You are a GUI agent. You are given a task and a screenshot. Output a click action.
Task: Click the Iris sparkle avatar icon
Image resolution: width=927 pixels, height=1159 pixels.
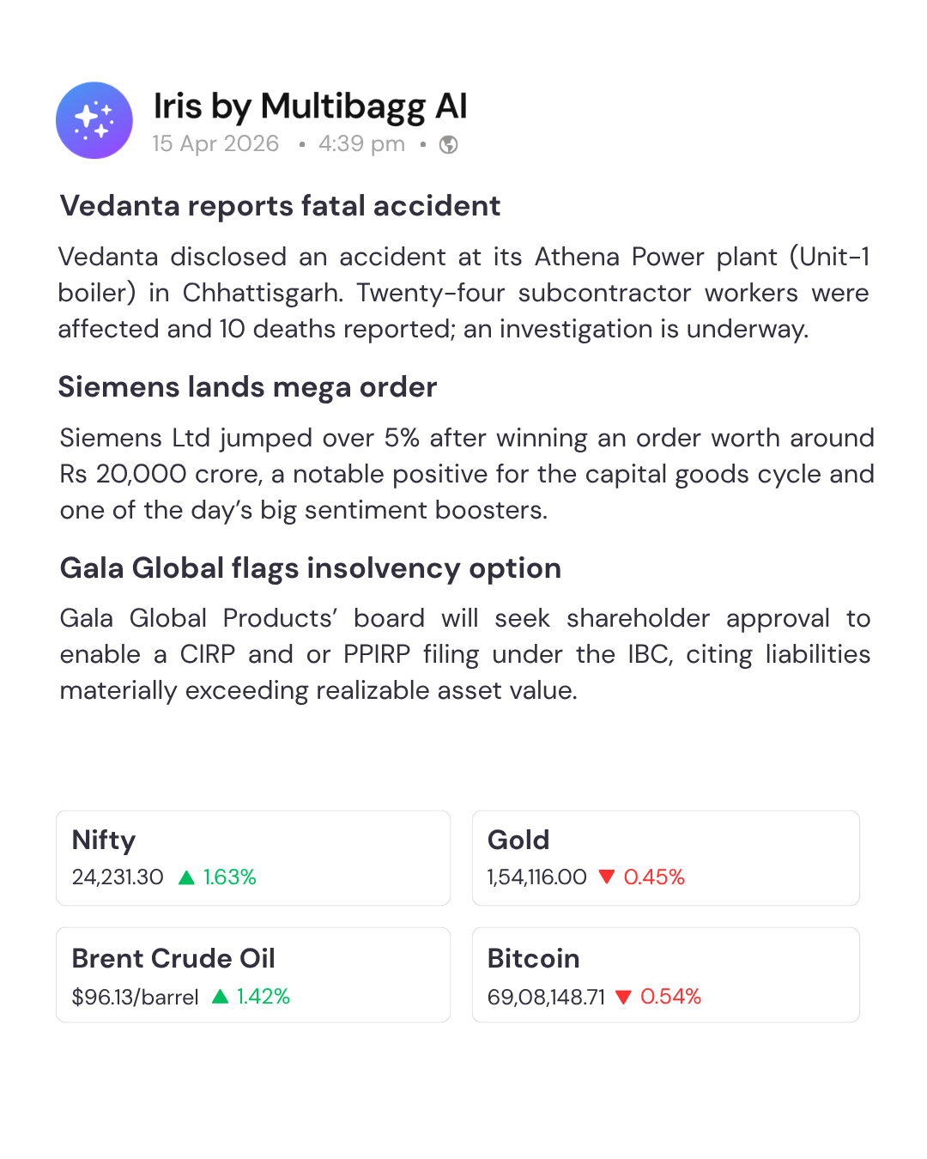click(94, 120)
